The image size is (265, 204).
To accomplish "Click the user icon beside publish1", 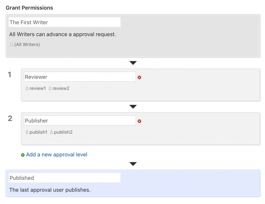I will pos(27,132).
